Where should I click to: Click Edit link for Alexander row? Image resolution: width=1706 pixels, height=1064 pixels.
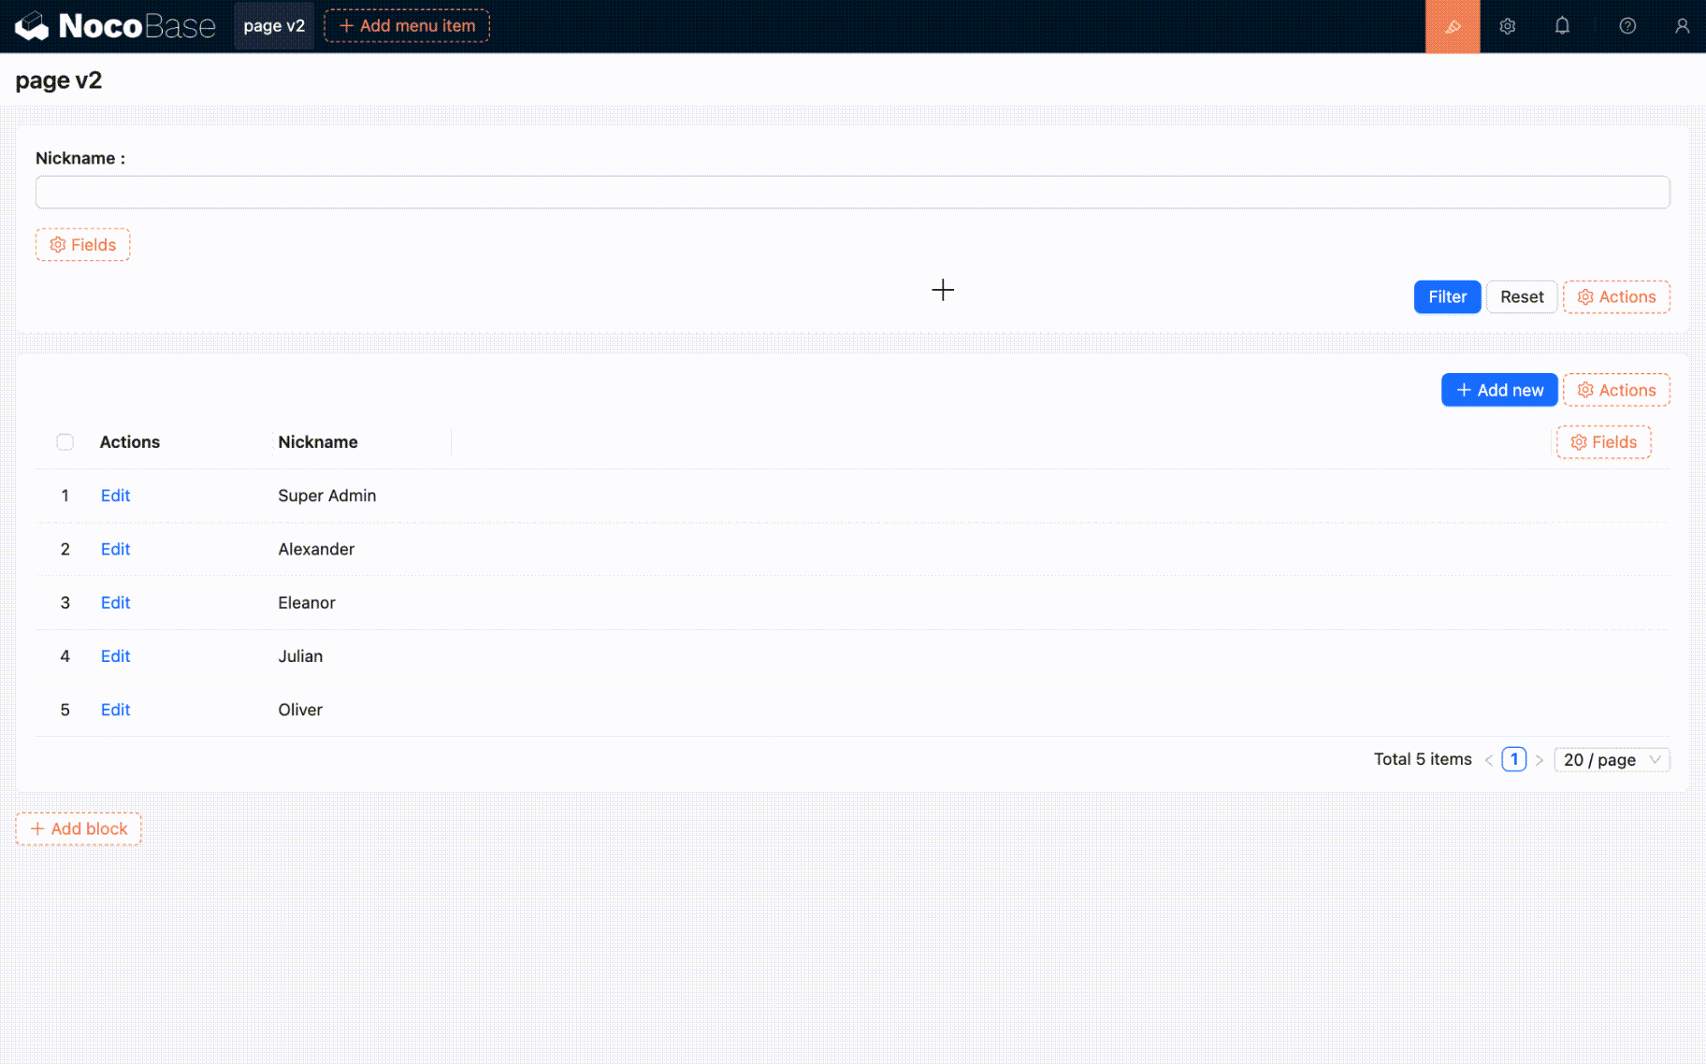[115, 549]
